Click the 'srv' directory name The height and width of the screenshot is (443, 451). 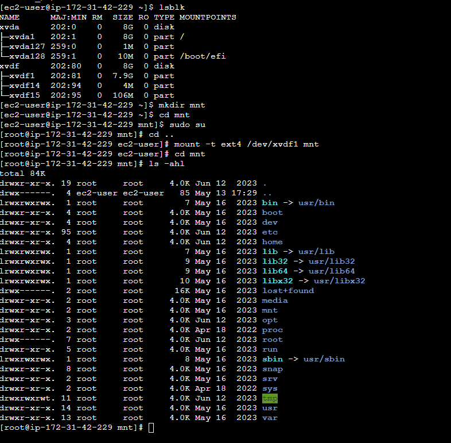tap(270, 379)
